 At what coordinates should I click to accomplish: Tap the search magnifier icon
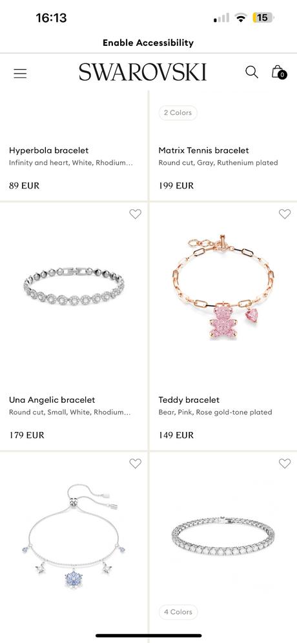251,72
